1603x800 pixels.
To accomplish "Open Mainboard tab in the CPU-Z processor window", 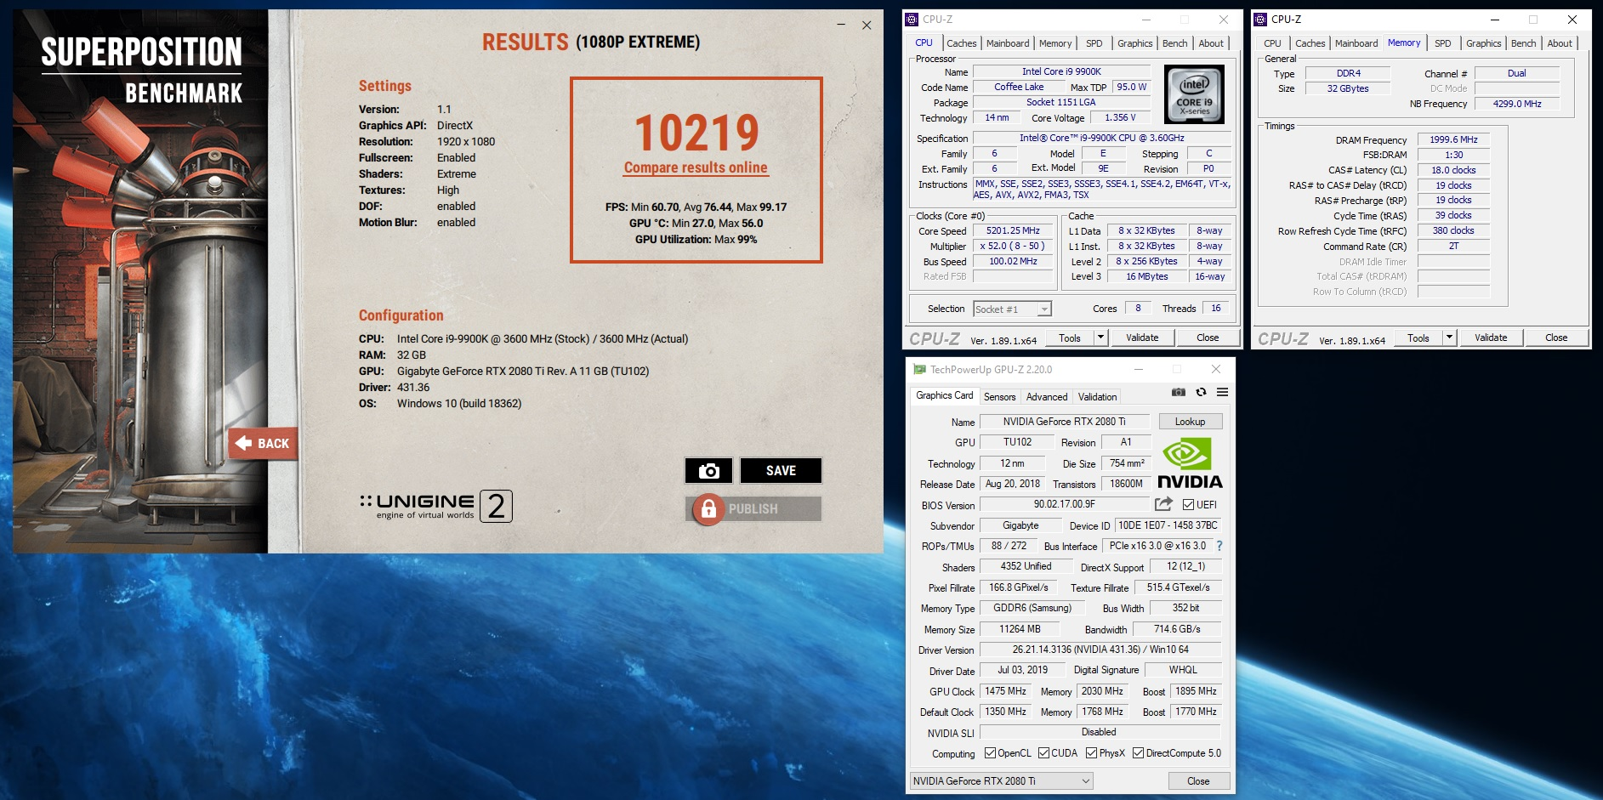I will (1008, 43).
